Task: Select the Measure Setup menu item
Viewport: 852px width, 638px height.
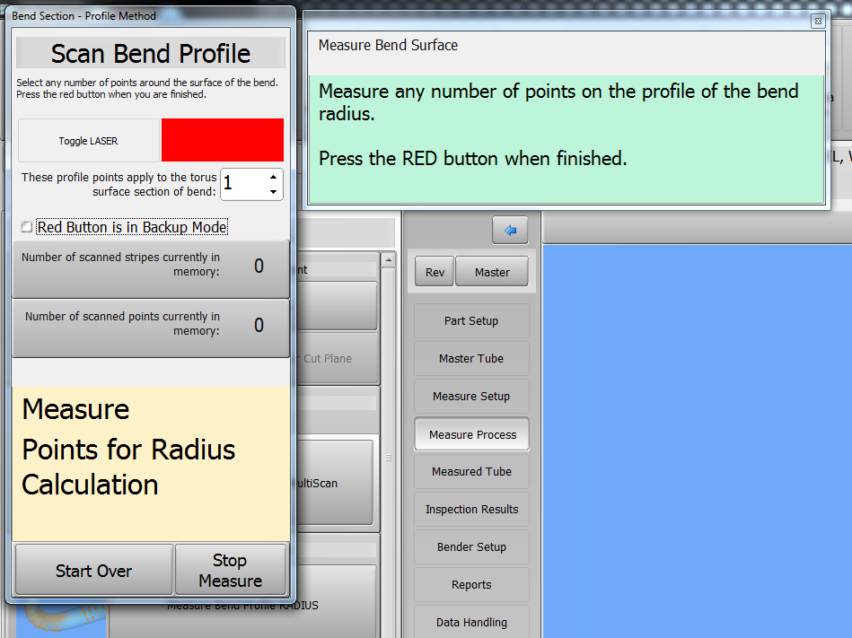Action: coord(471,397)
